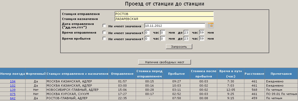The width and height of the screenshot is (298, 101).
Task: Click departure time 03:00
Action: tap(122, 86)
